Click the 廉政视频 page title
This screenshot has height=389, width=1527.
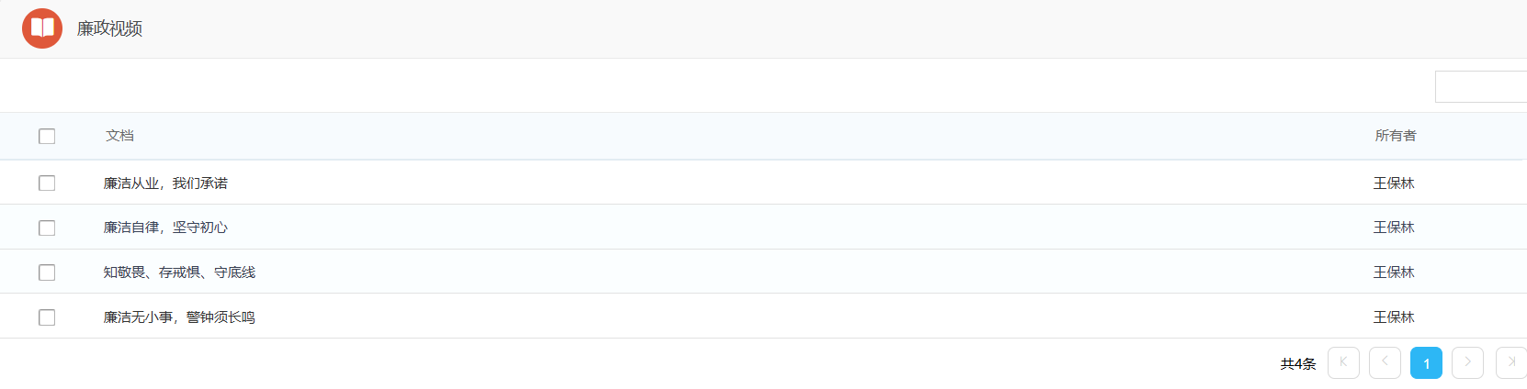click(109, 28)
